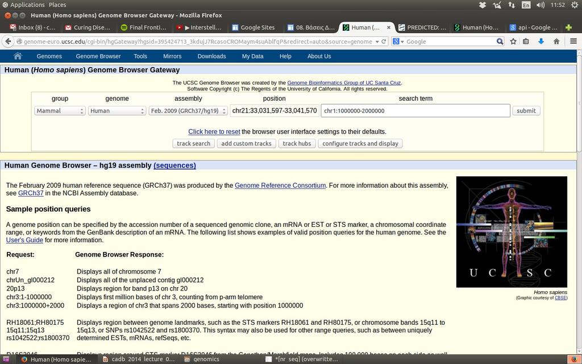Open the system gear menu in top panel

point(575,5)
